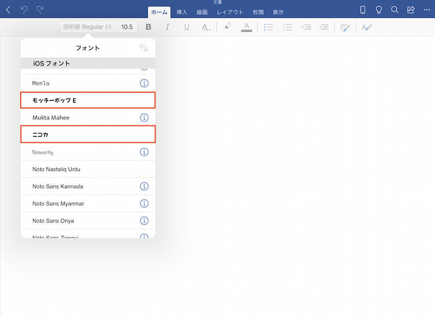Image resolution: width=435 pixels, height=317 pixels.
Task: Apply a bulleted list
Action: (x=268, y=27)
